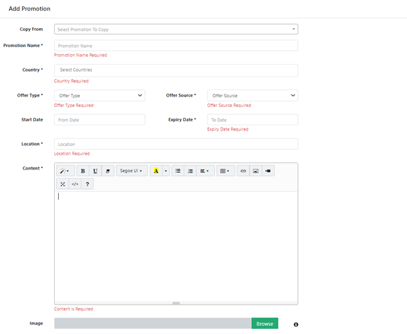Toggle underline formatting
Image resolution: width=407 pixels, height=334 pixels.
tap(95, 171)
